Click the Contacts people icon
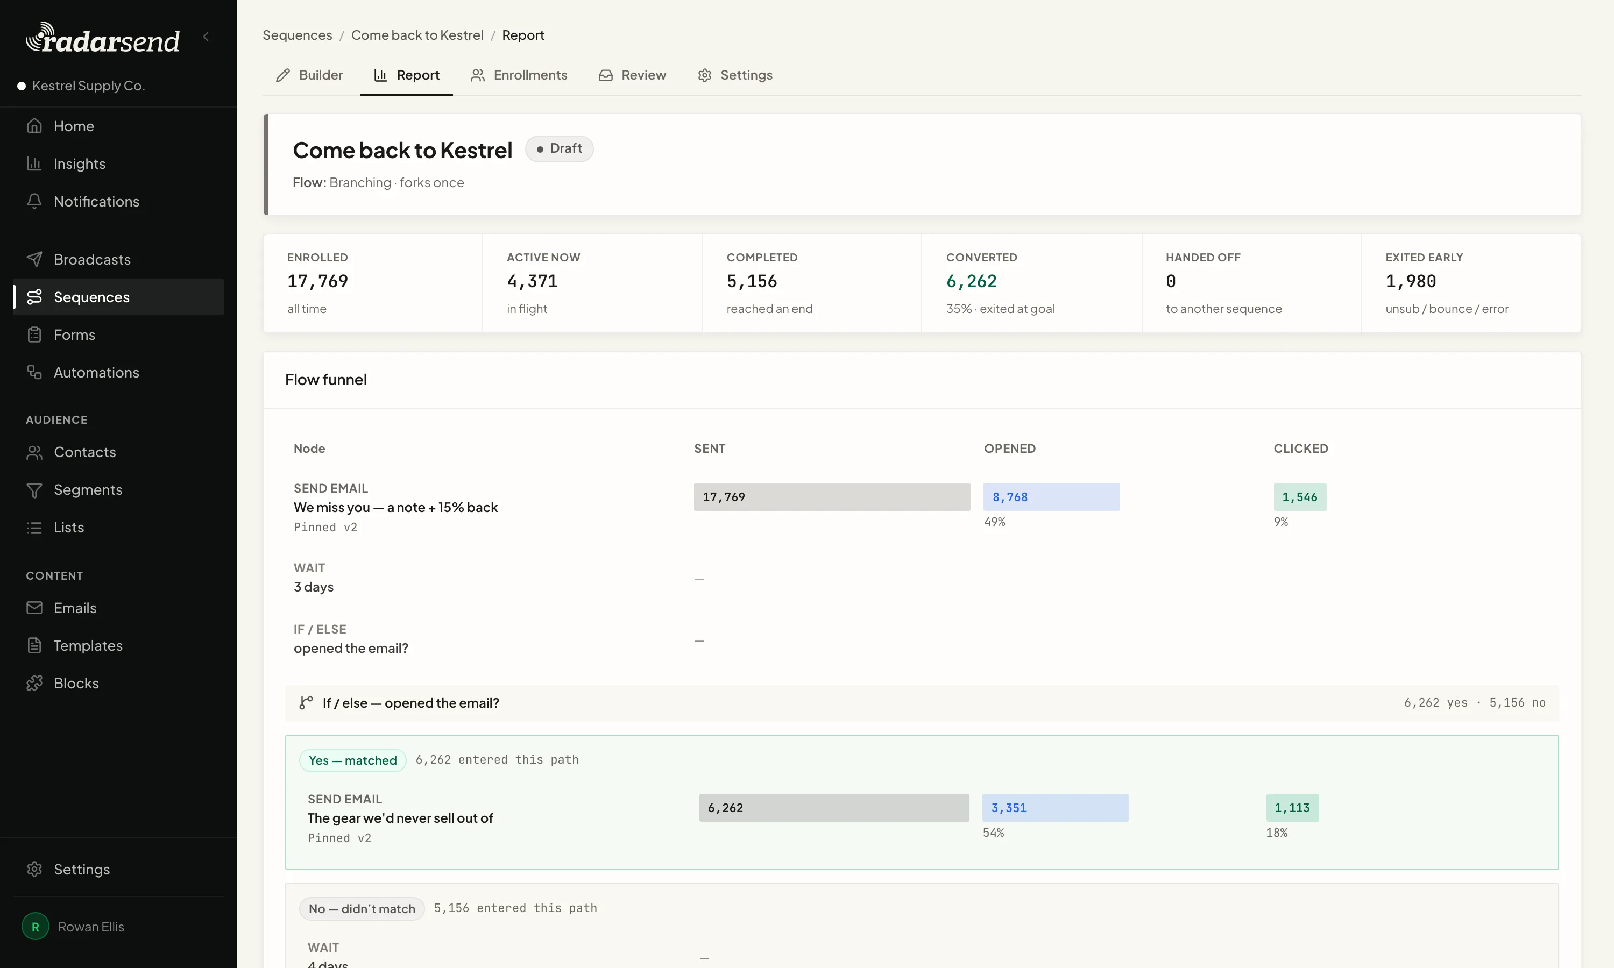This screenshot has width=1614, height=968. pos(34,452)
